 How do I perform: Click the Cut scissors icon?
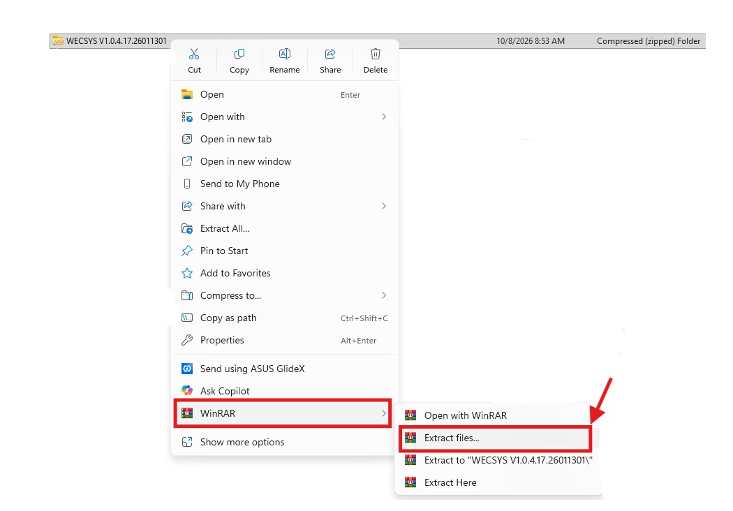[x=194, y=54]
